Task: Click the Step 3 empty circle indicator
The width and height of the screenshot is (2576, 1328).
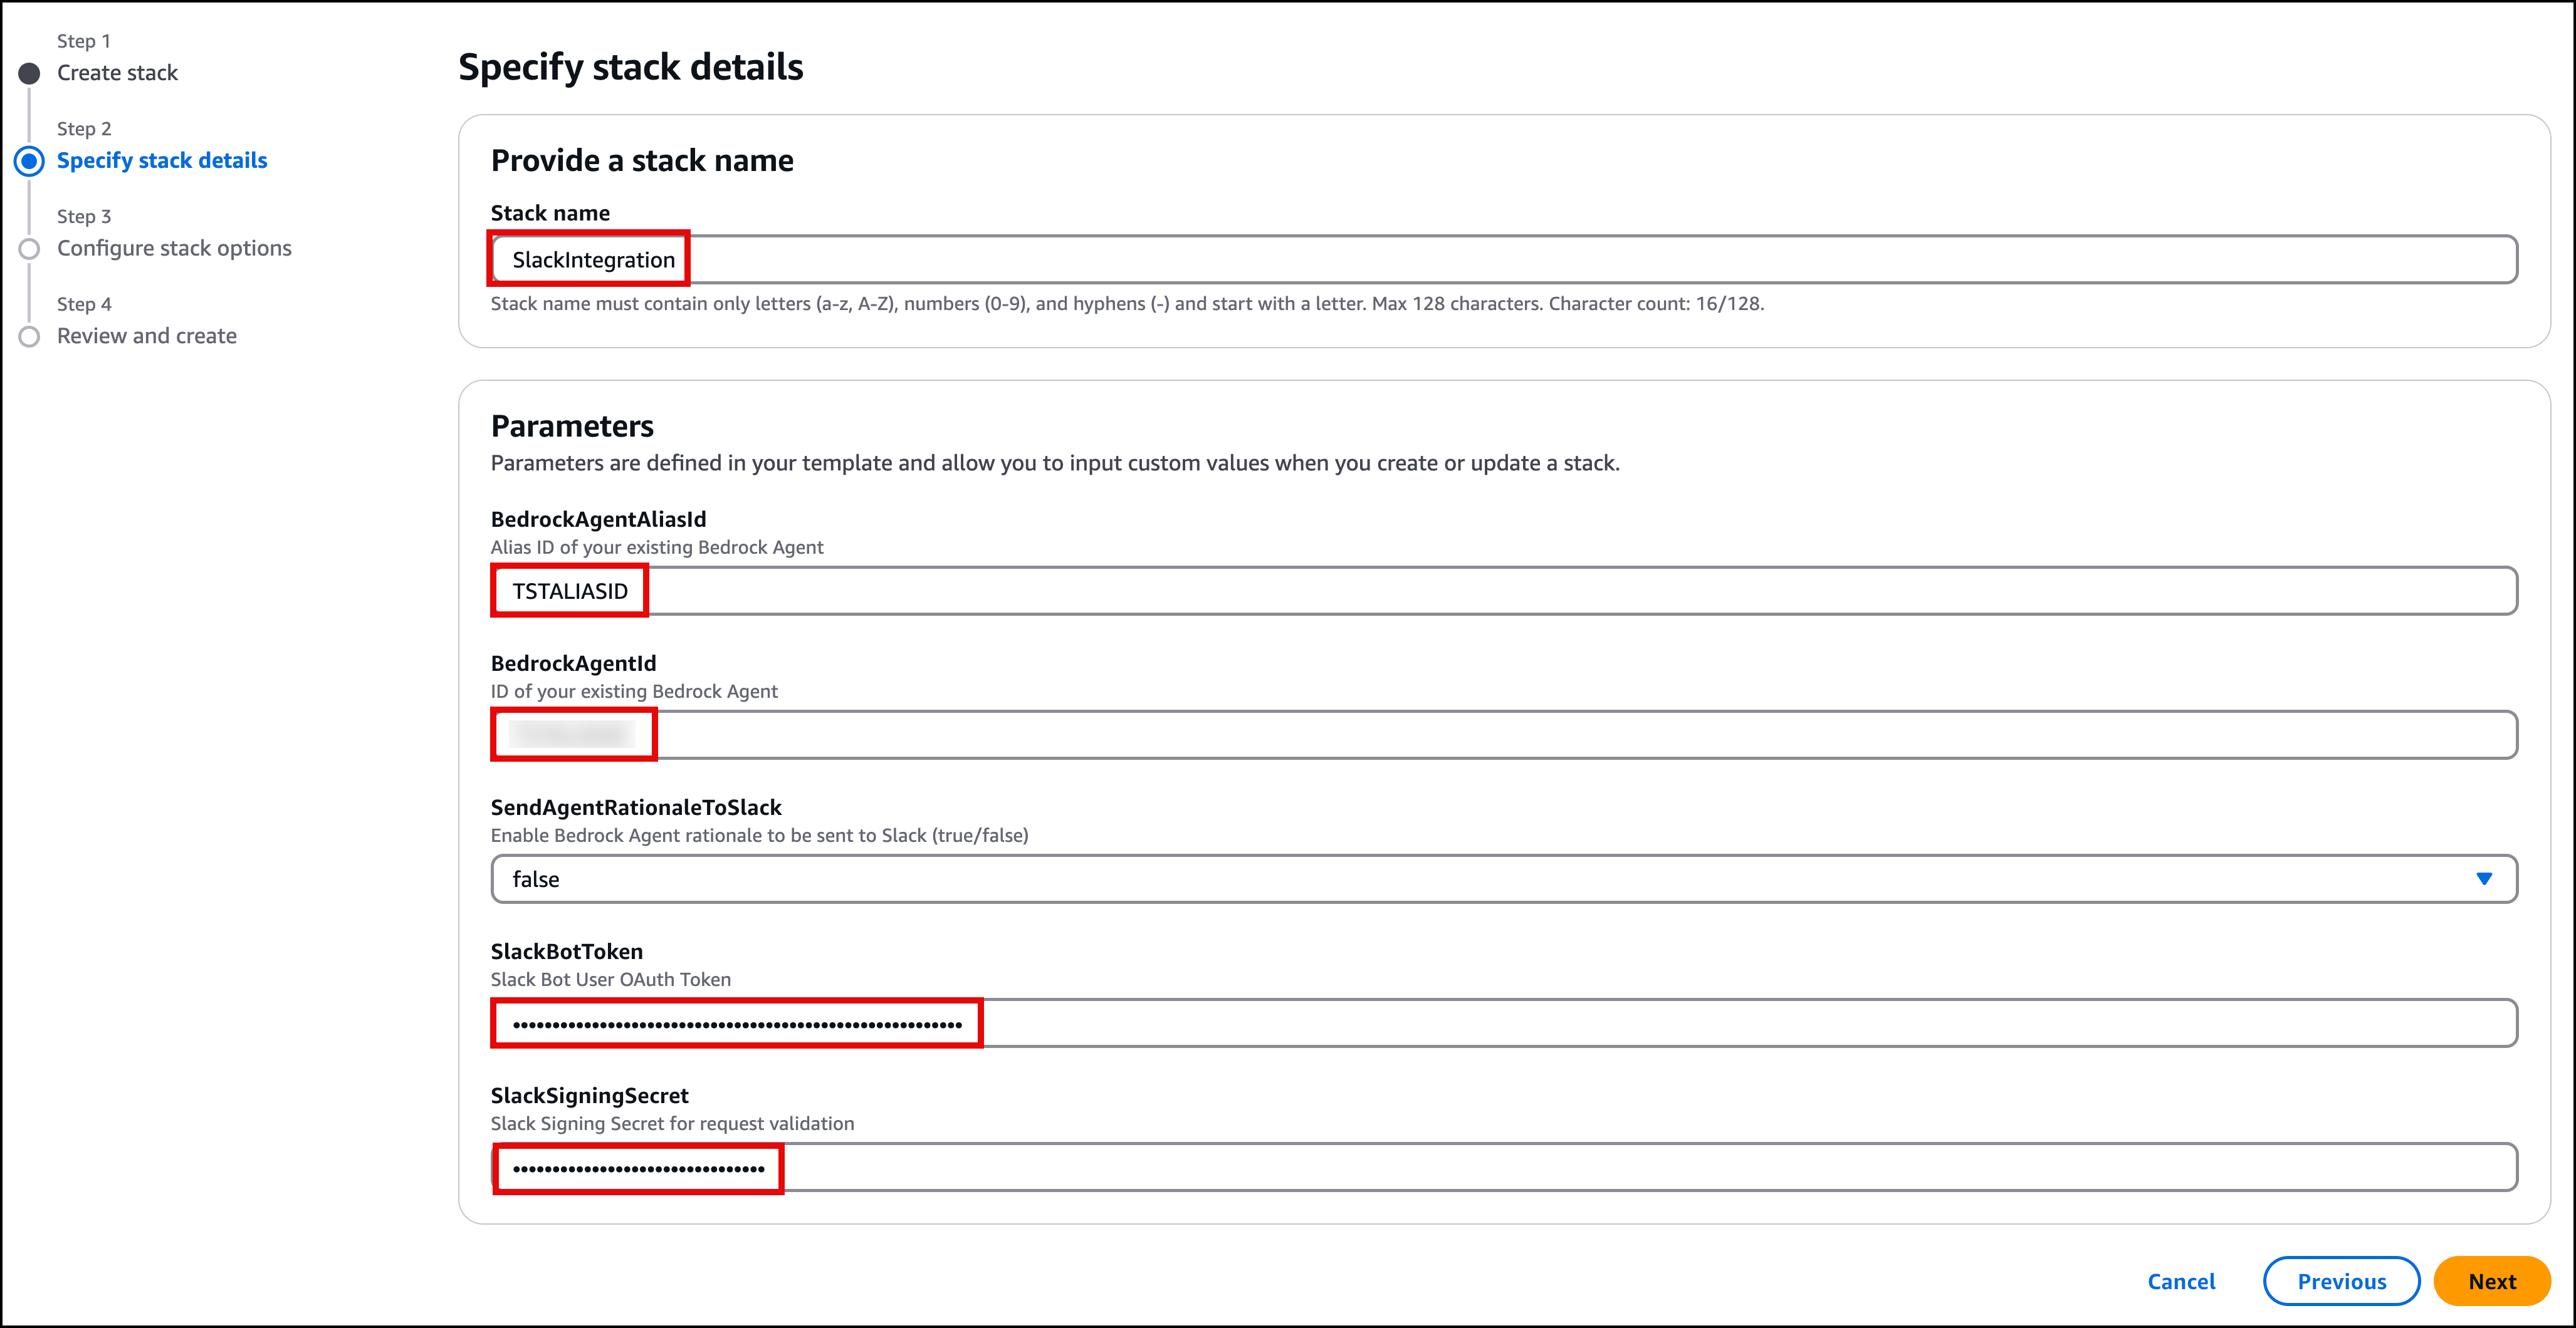Action: pos(29,248)
